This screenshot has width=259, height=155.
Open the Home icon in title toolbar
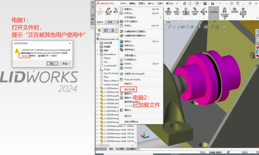pyautogui.click(x=185, y=3)
